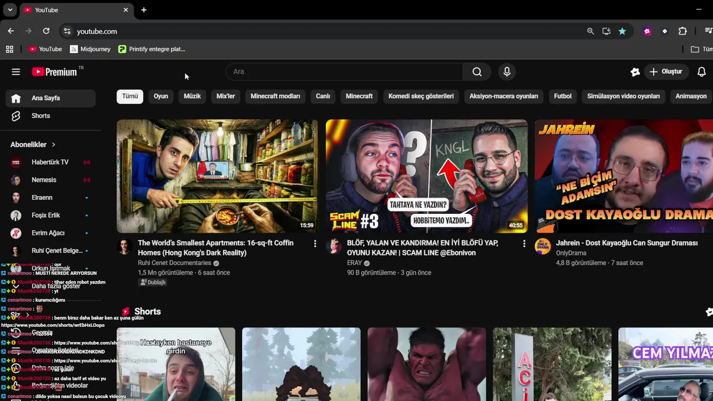
Task: Click Ruhi Cenet channel avatar
Action: (125, 247)
